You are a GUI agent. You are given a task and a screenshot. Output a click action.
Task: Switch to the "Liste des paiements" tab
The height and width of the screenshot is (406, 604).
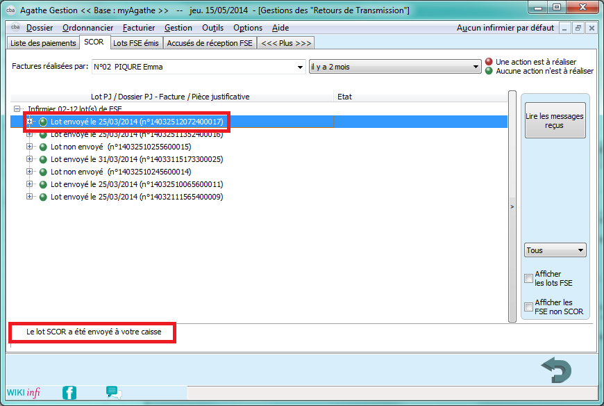click(43, 43)
